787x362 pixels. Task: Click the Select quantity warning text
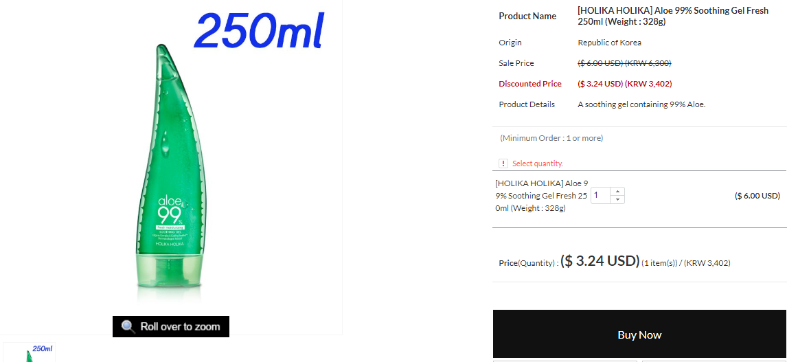tap(538, 163)
